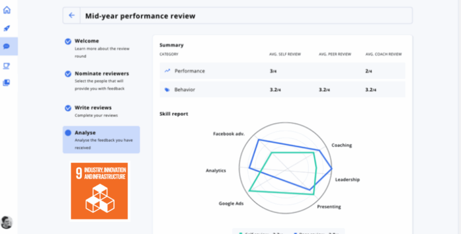461x234 pixels.
Task: Click the home icon in the sidebar
Action: point(7,10)
